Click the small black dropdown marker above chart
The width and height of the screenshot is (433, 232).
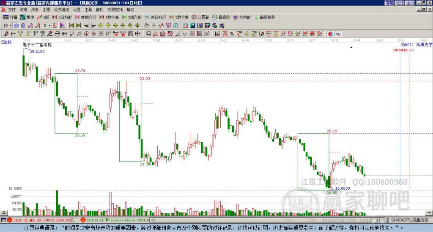click(x=351, y=47)
